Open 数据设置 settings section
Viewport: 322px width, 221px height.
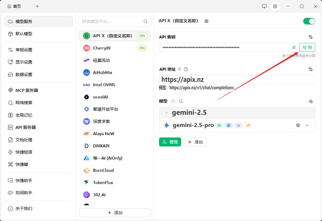point(39,75)
